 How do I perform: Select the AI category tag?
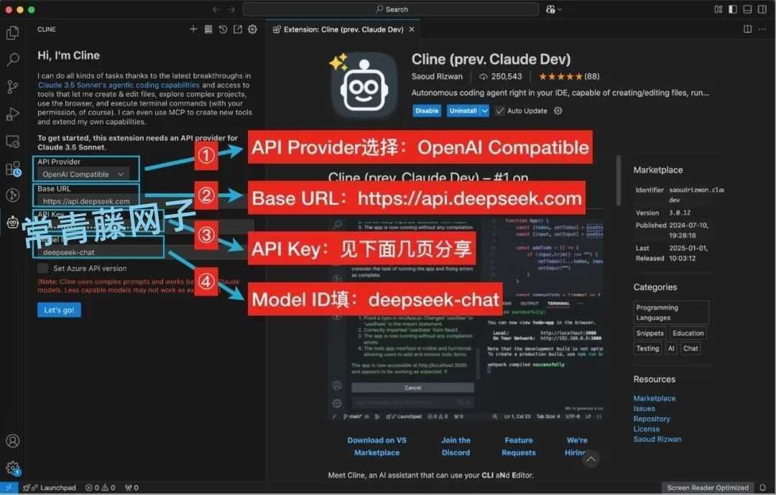pos(671,348)
